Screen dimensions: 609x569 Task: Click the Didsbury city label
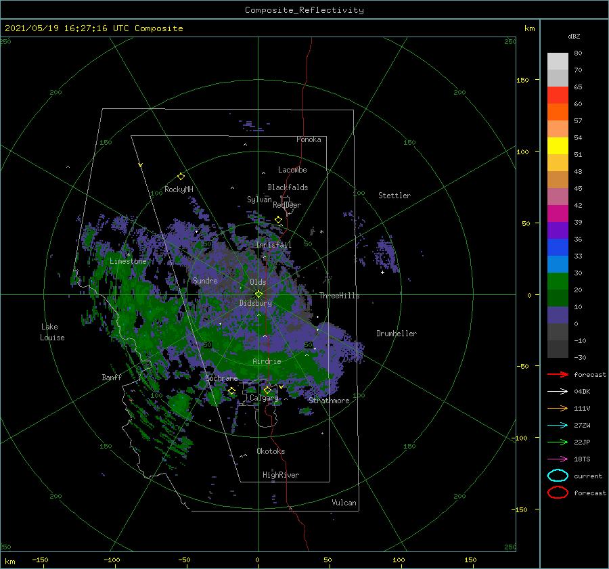pos(256,303)
